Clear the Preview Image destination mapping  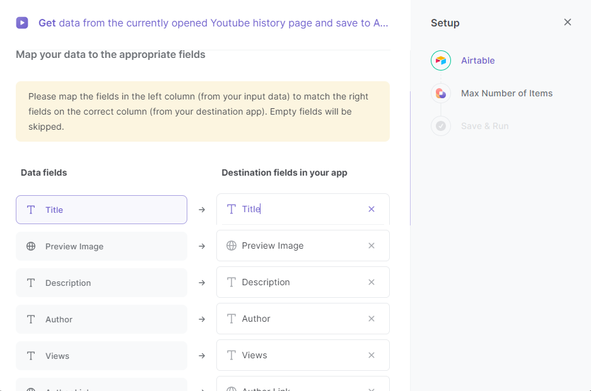click(x=372, y=246)
